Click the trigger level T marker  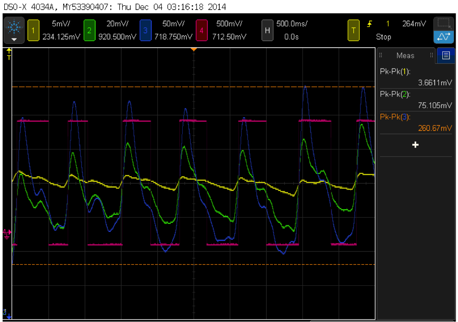[9, 54]
